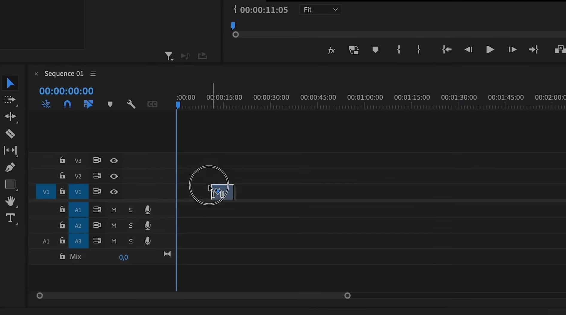The height and width of the screenshot is (315, 566).
Task: Solo audio track A2
Action: (131, 225)
